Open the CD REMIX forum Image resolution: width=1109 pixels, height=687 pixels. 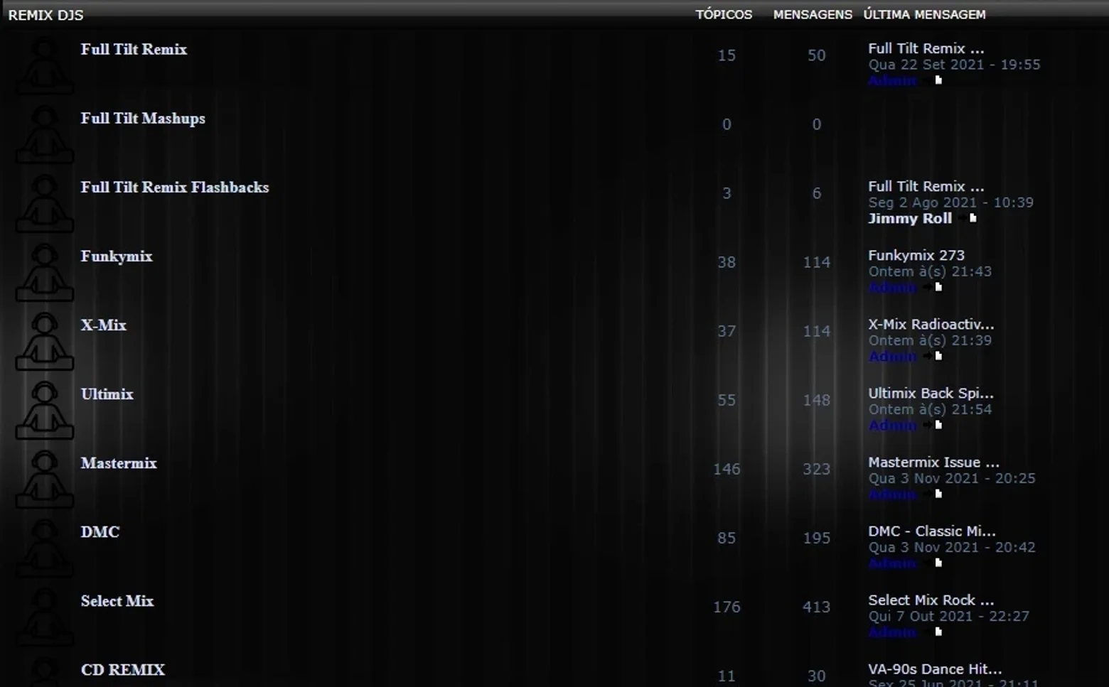pos(123,669)
